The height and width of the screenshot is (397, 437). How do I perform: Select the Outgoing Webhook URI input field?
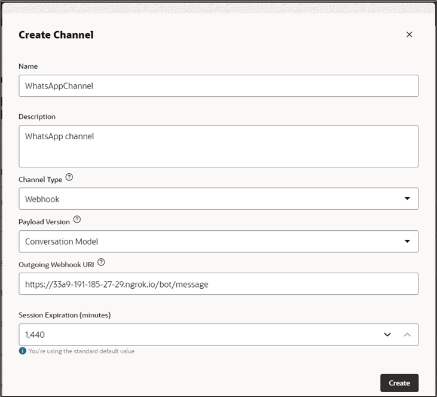(218, 284)
